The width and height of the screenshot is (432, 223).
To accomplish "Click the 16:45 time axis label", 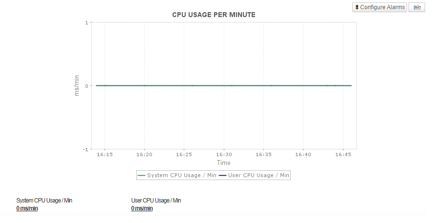I will pos(343,154).
